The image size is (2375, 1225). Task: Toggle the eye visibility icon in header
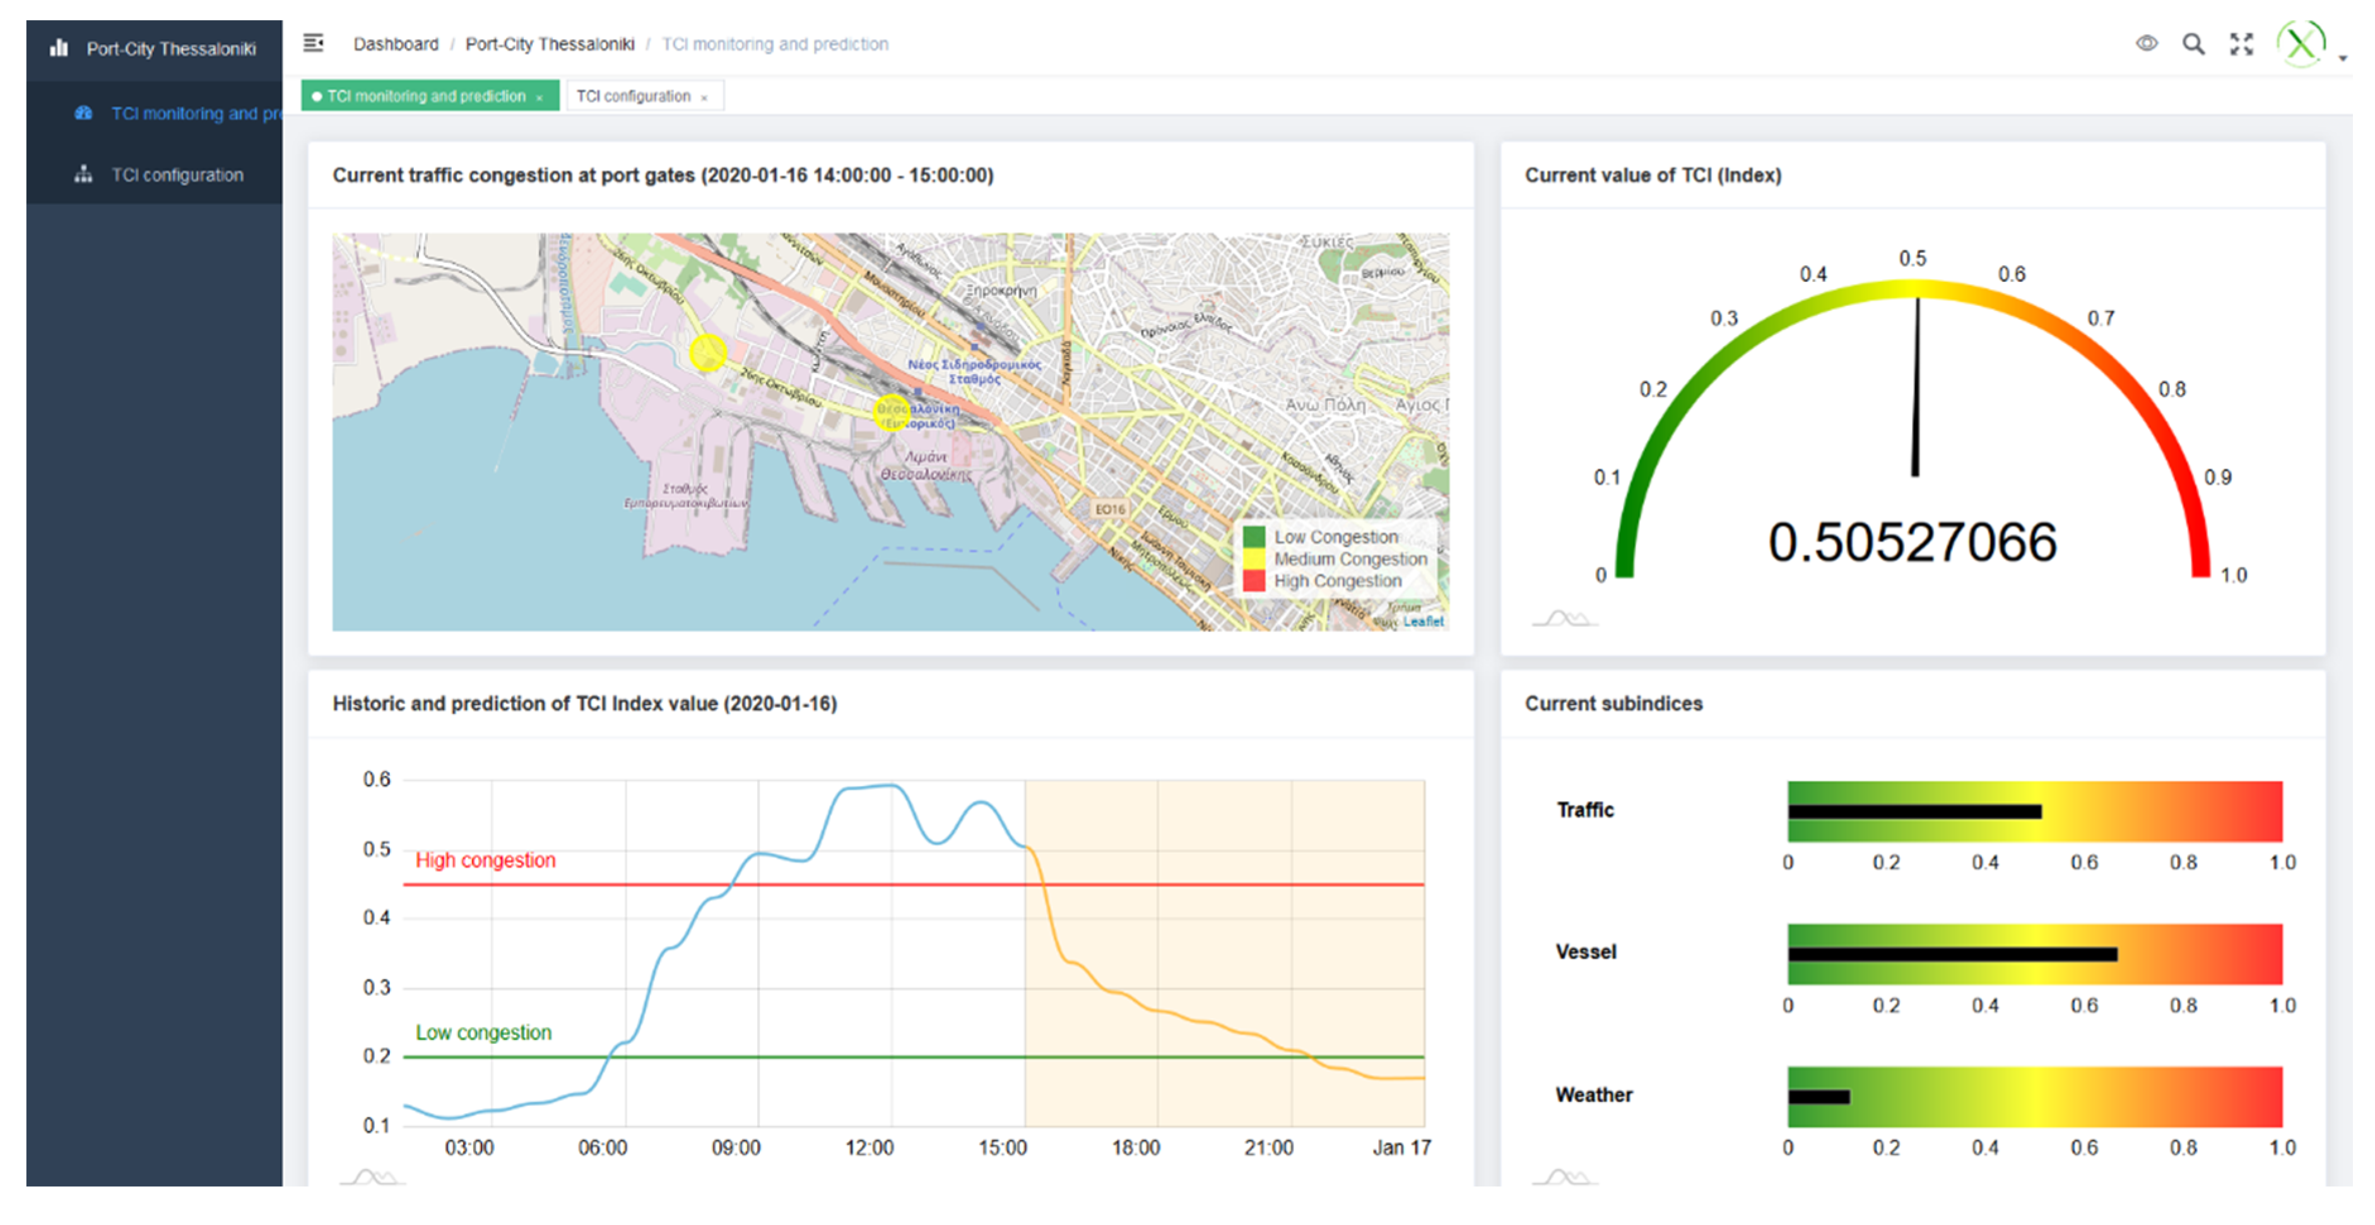[2147, 44]
